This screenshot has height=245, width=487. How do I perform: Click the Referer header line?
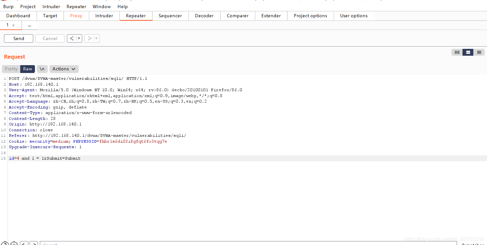tap(97, 136)
